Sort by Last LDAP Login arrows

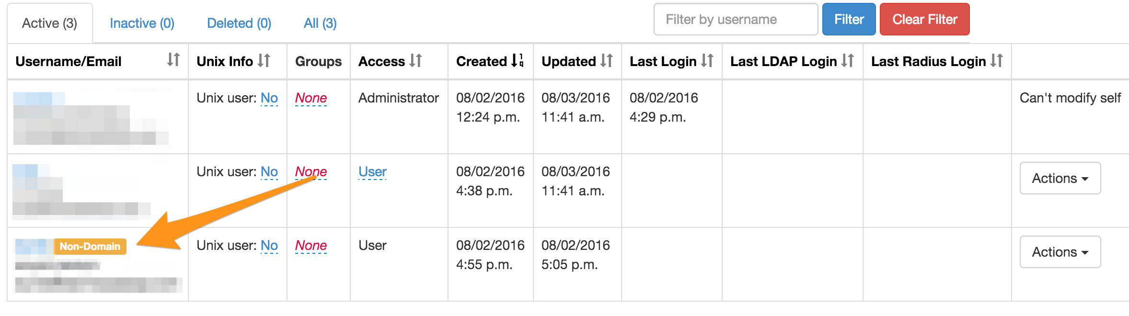point(848,60)
